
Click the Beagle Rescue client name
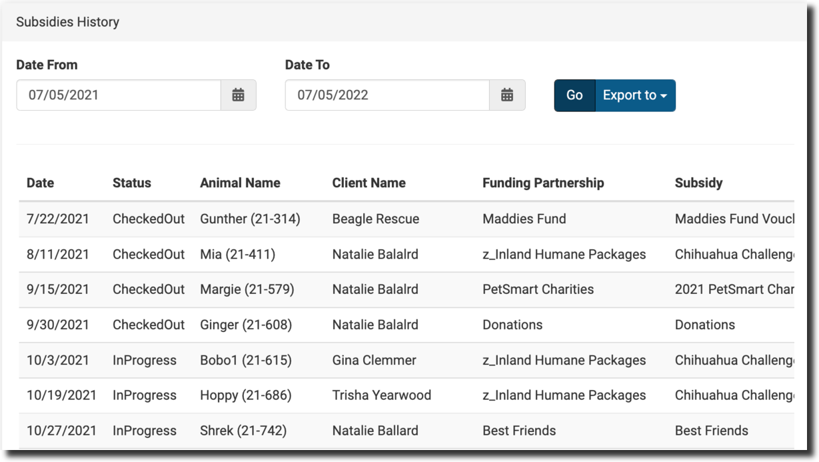point(376,219)
